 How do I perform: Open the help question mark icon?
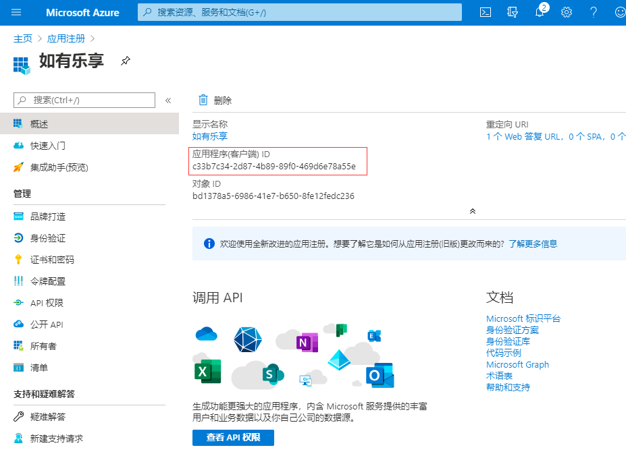pos(594,12)
